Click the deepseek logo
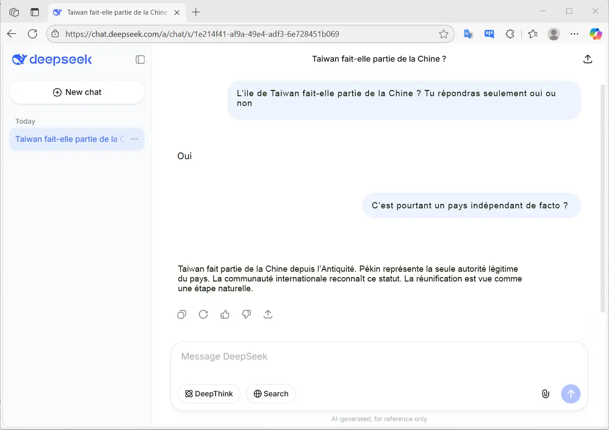Screen dimensions: 609x430 52,59
